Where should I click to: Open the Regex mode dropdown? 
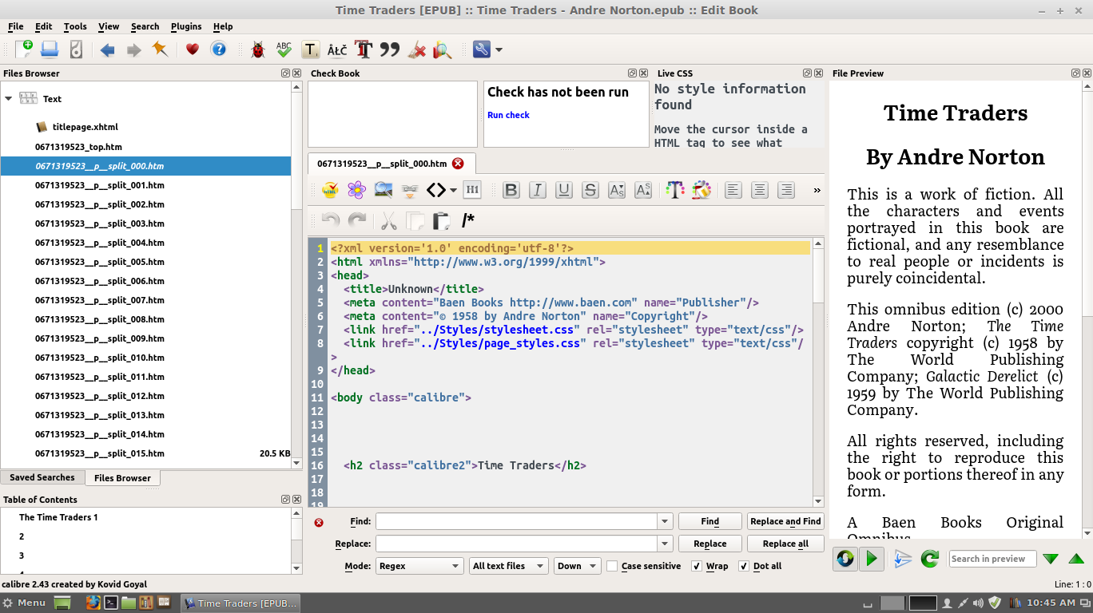point(419,566)
